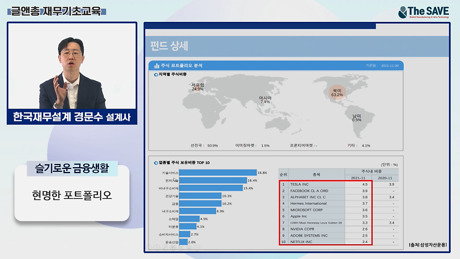Click the 현명한 포트폴리오 text
The image size is (460, 259).
click(x=72, y=195)
